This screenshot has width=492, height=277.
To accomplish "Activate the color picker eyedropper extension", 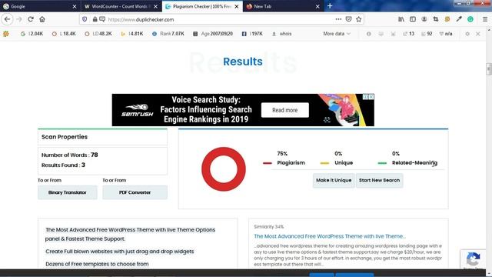I will point(459,19).
